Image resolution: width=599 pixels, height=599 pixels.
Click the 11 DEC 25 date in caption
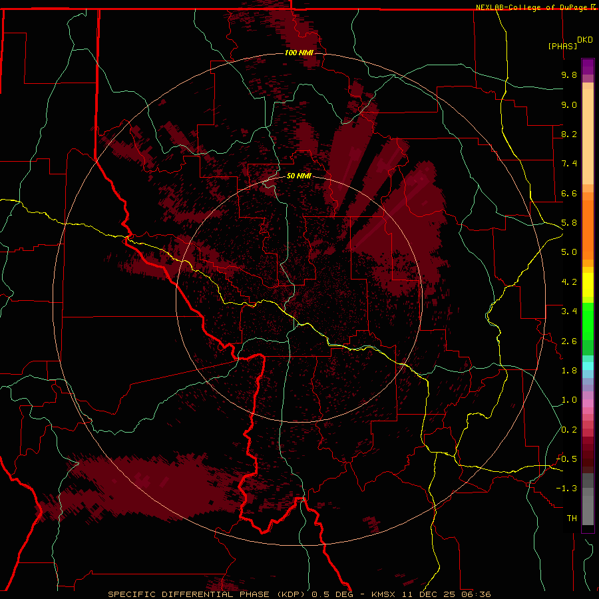click(x=429, y=594)
